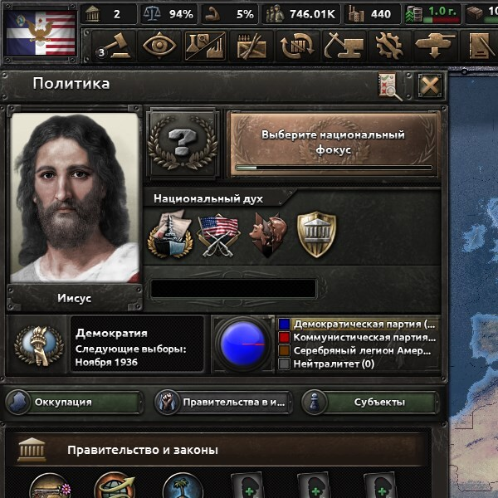
Task: Click the Иисус leader portrait
Action: (x=75, y=198)
